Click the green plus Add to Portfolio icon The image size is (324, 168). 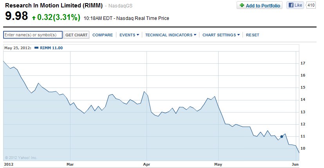(x=242, y=5)
